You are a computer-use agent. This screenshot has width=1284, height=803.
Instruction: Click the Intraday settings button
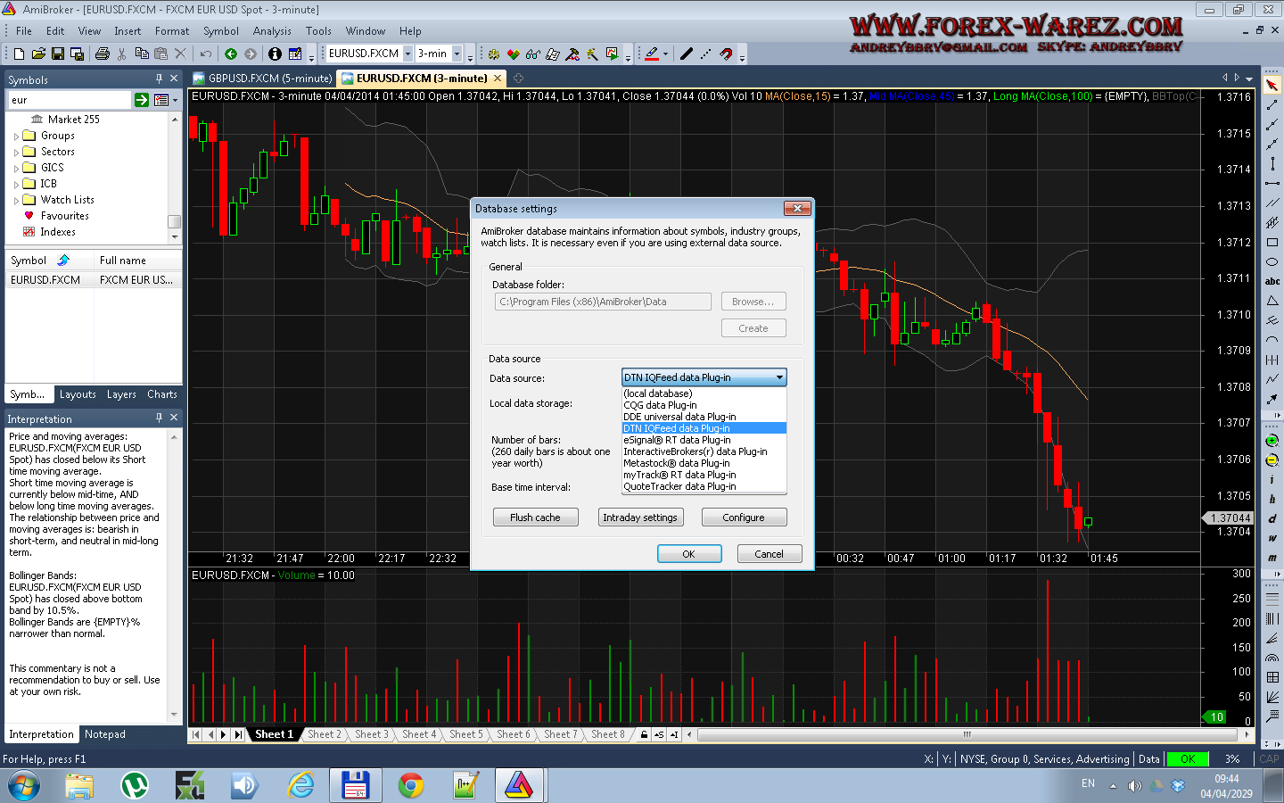pyautogui.click(x=640, y=517)
